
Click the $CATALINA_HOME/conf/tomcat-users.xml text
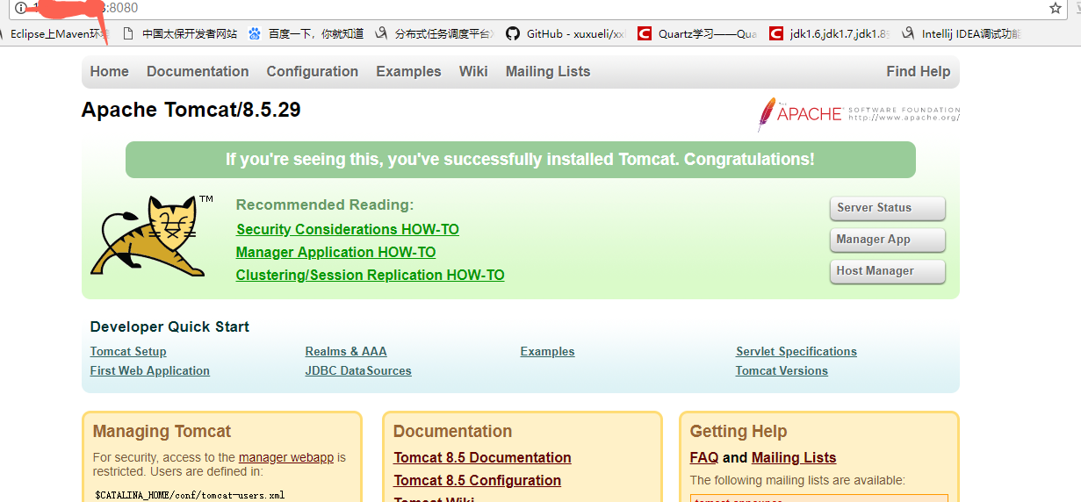(x=190, y=495)
